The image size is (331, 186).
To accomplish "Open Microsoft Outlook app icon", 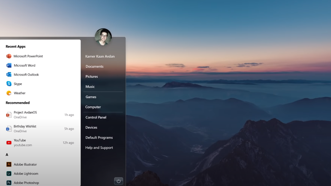I will pos(9,75).
